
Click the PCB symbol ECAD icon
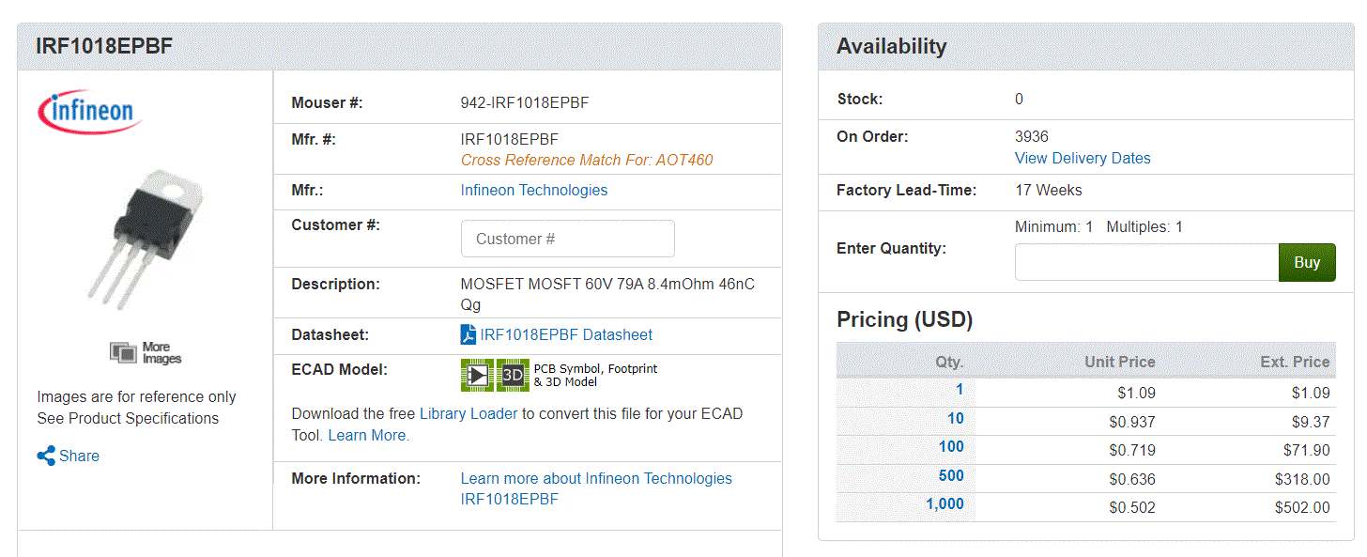pyautogui.click(x=477, y=375)
